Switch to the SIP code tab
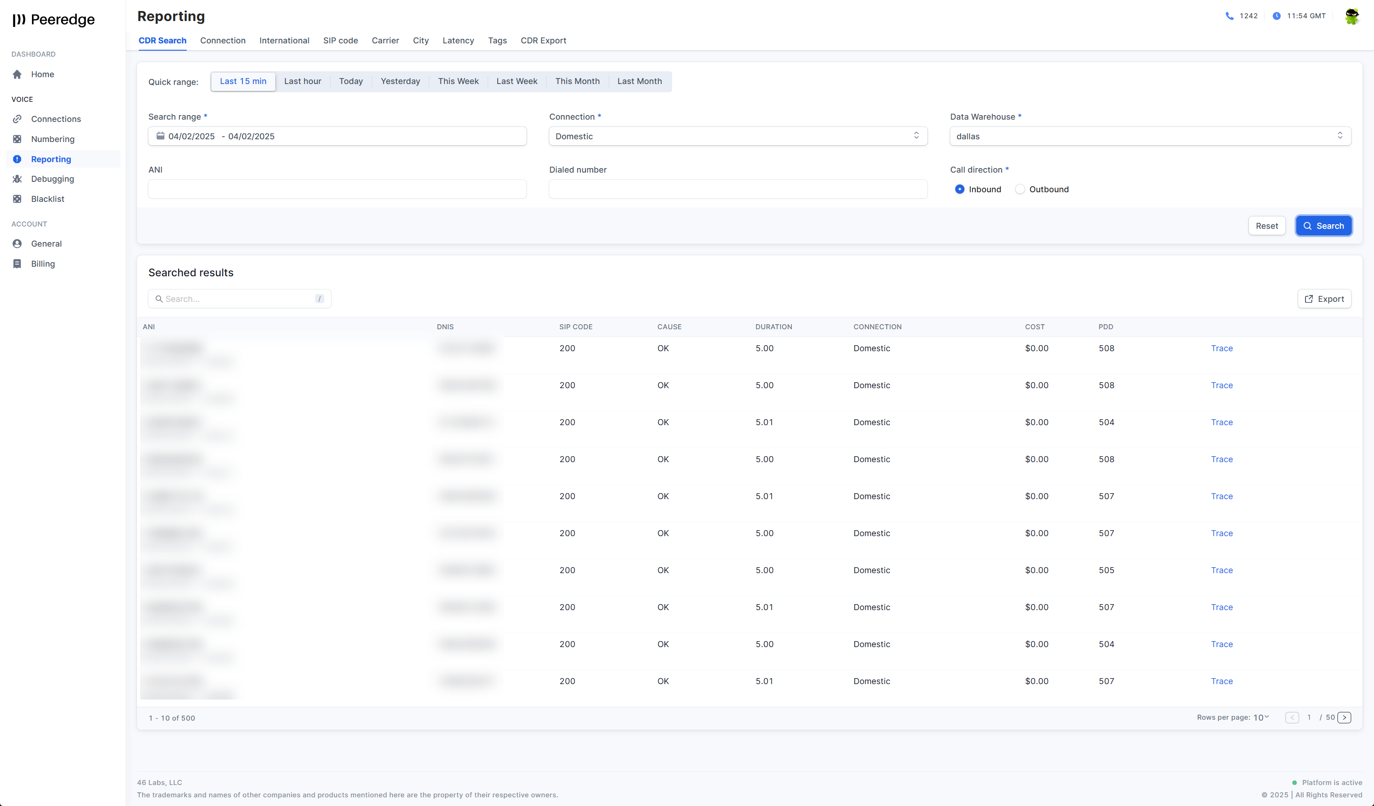 pyautogui.click(x=340, y=40)
